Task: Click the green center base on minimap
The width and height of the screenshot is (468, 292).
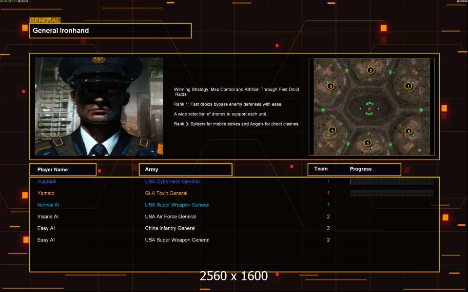Action: click(x=369, y=108)
